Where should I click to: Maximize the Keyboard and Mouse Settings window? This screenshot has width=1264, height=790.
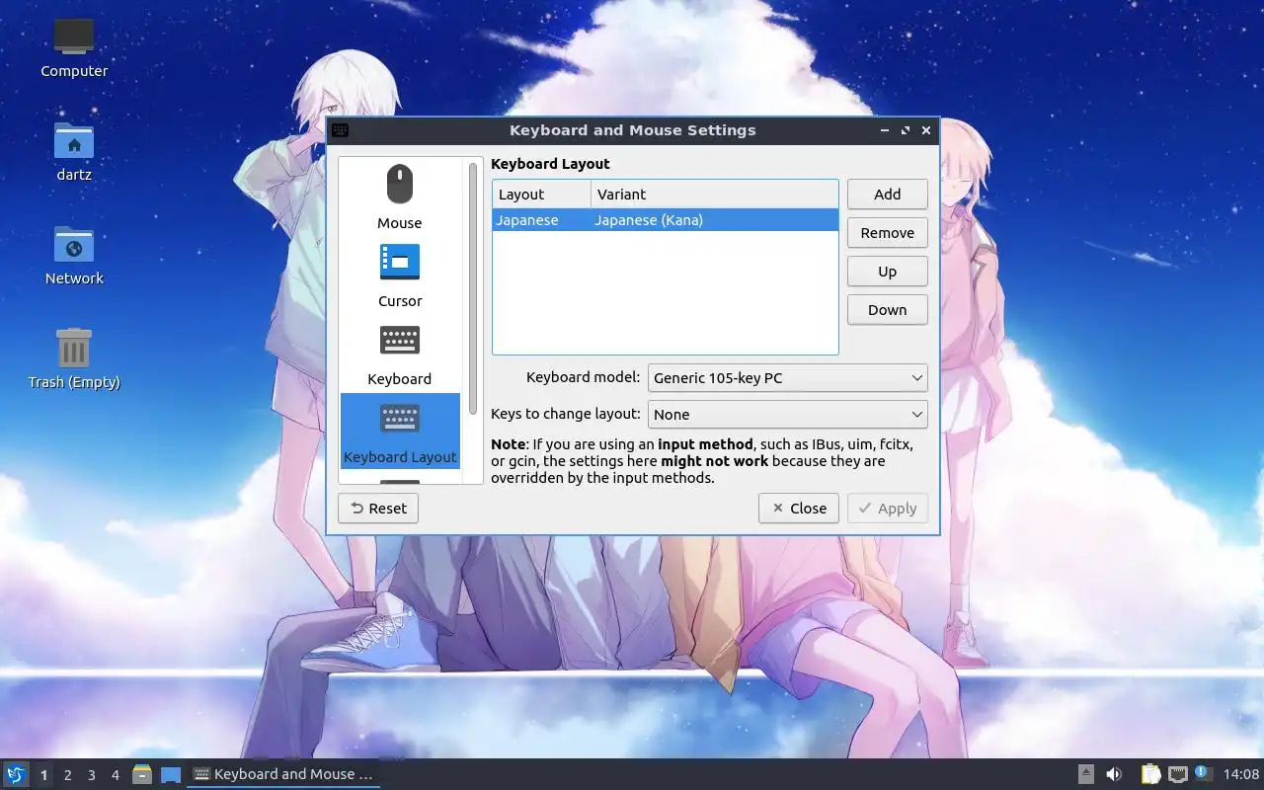[905, 130]
